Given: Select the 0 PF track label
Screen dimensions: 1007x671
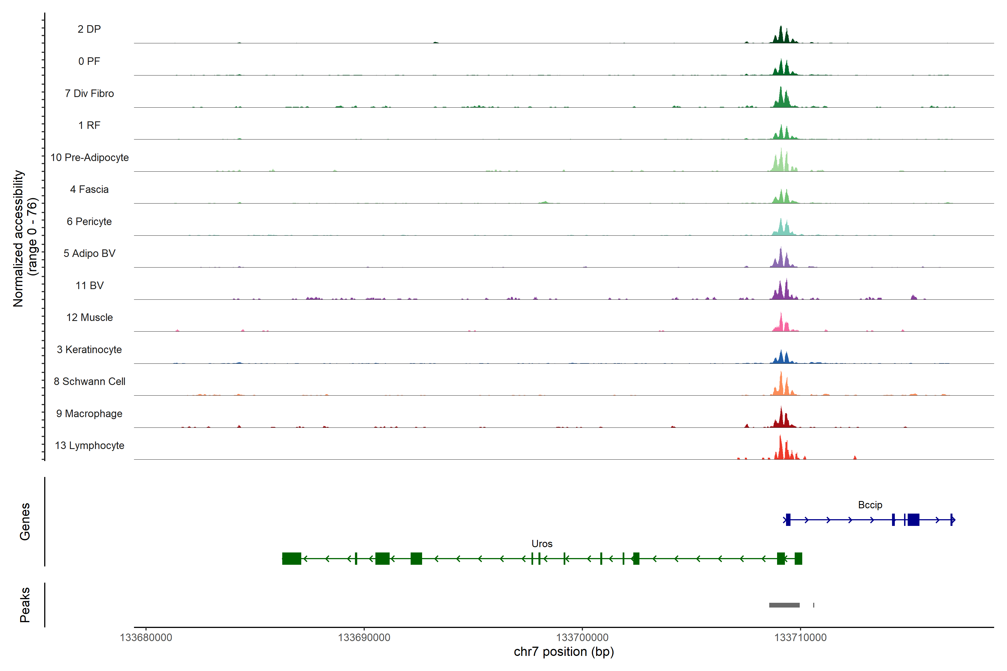Looking at the screenshot, I should [89, 61].
